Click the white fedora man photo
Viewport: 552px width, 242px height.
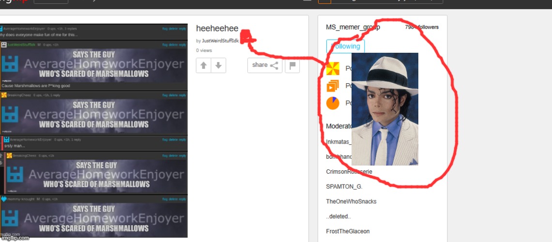coord(385,109)
